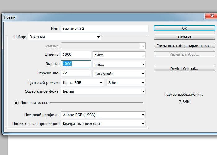
Task: Open the Попиксельная пропорция dropdown
Action: point(103,123)
